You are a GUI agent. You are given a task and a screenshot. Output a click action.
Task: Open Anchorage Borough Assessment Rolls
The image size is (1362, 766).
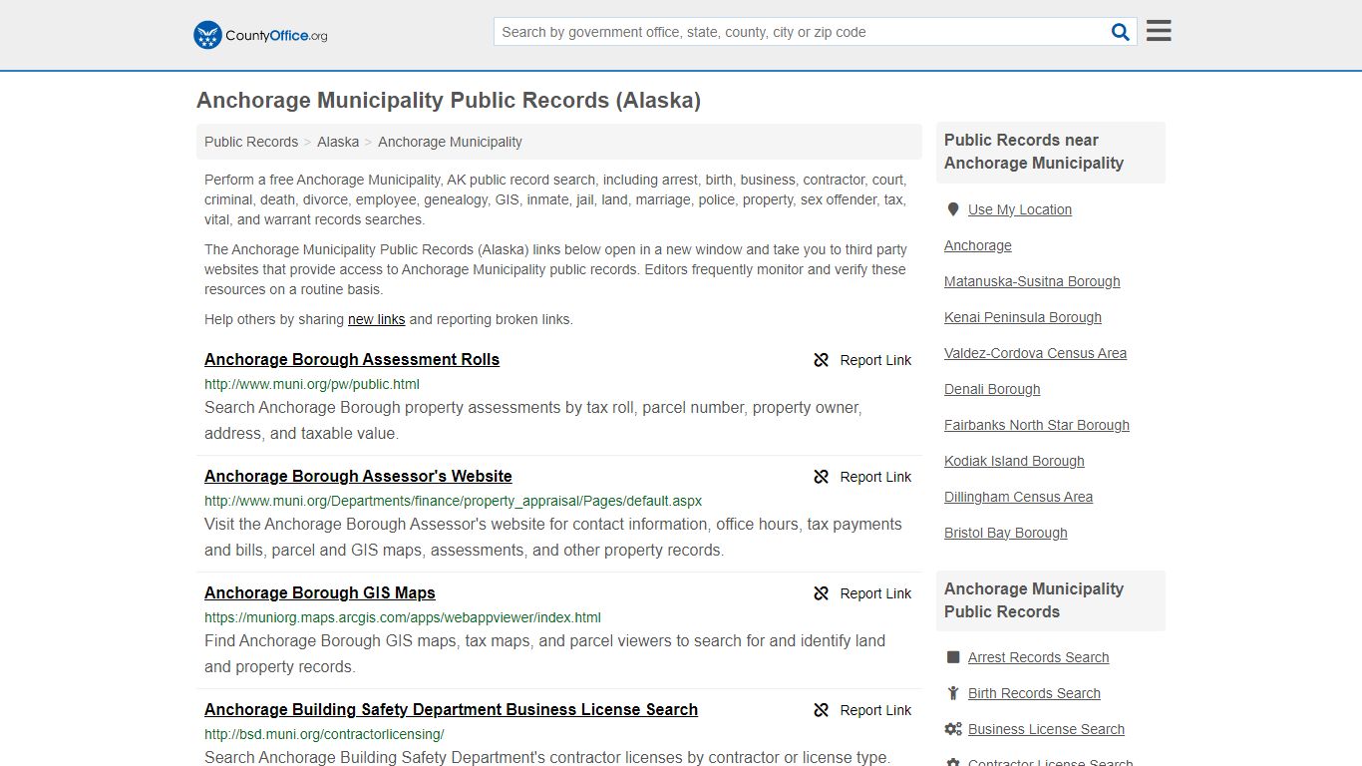(352, 360)
